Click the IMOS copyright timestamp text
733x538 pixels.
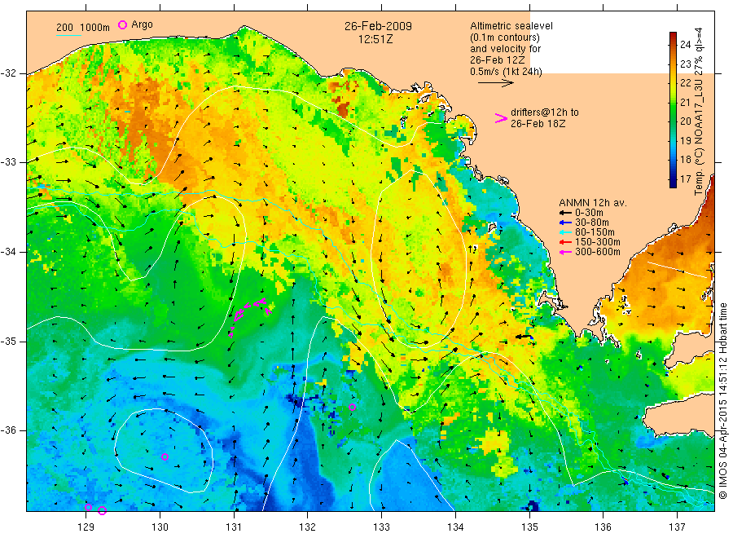pyautogui.click(x=722, y=401)
